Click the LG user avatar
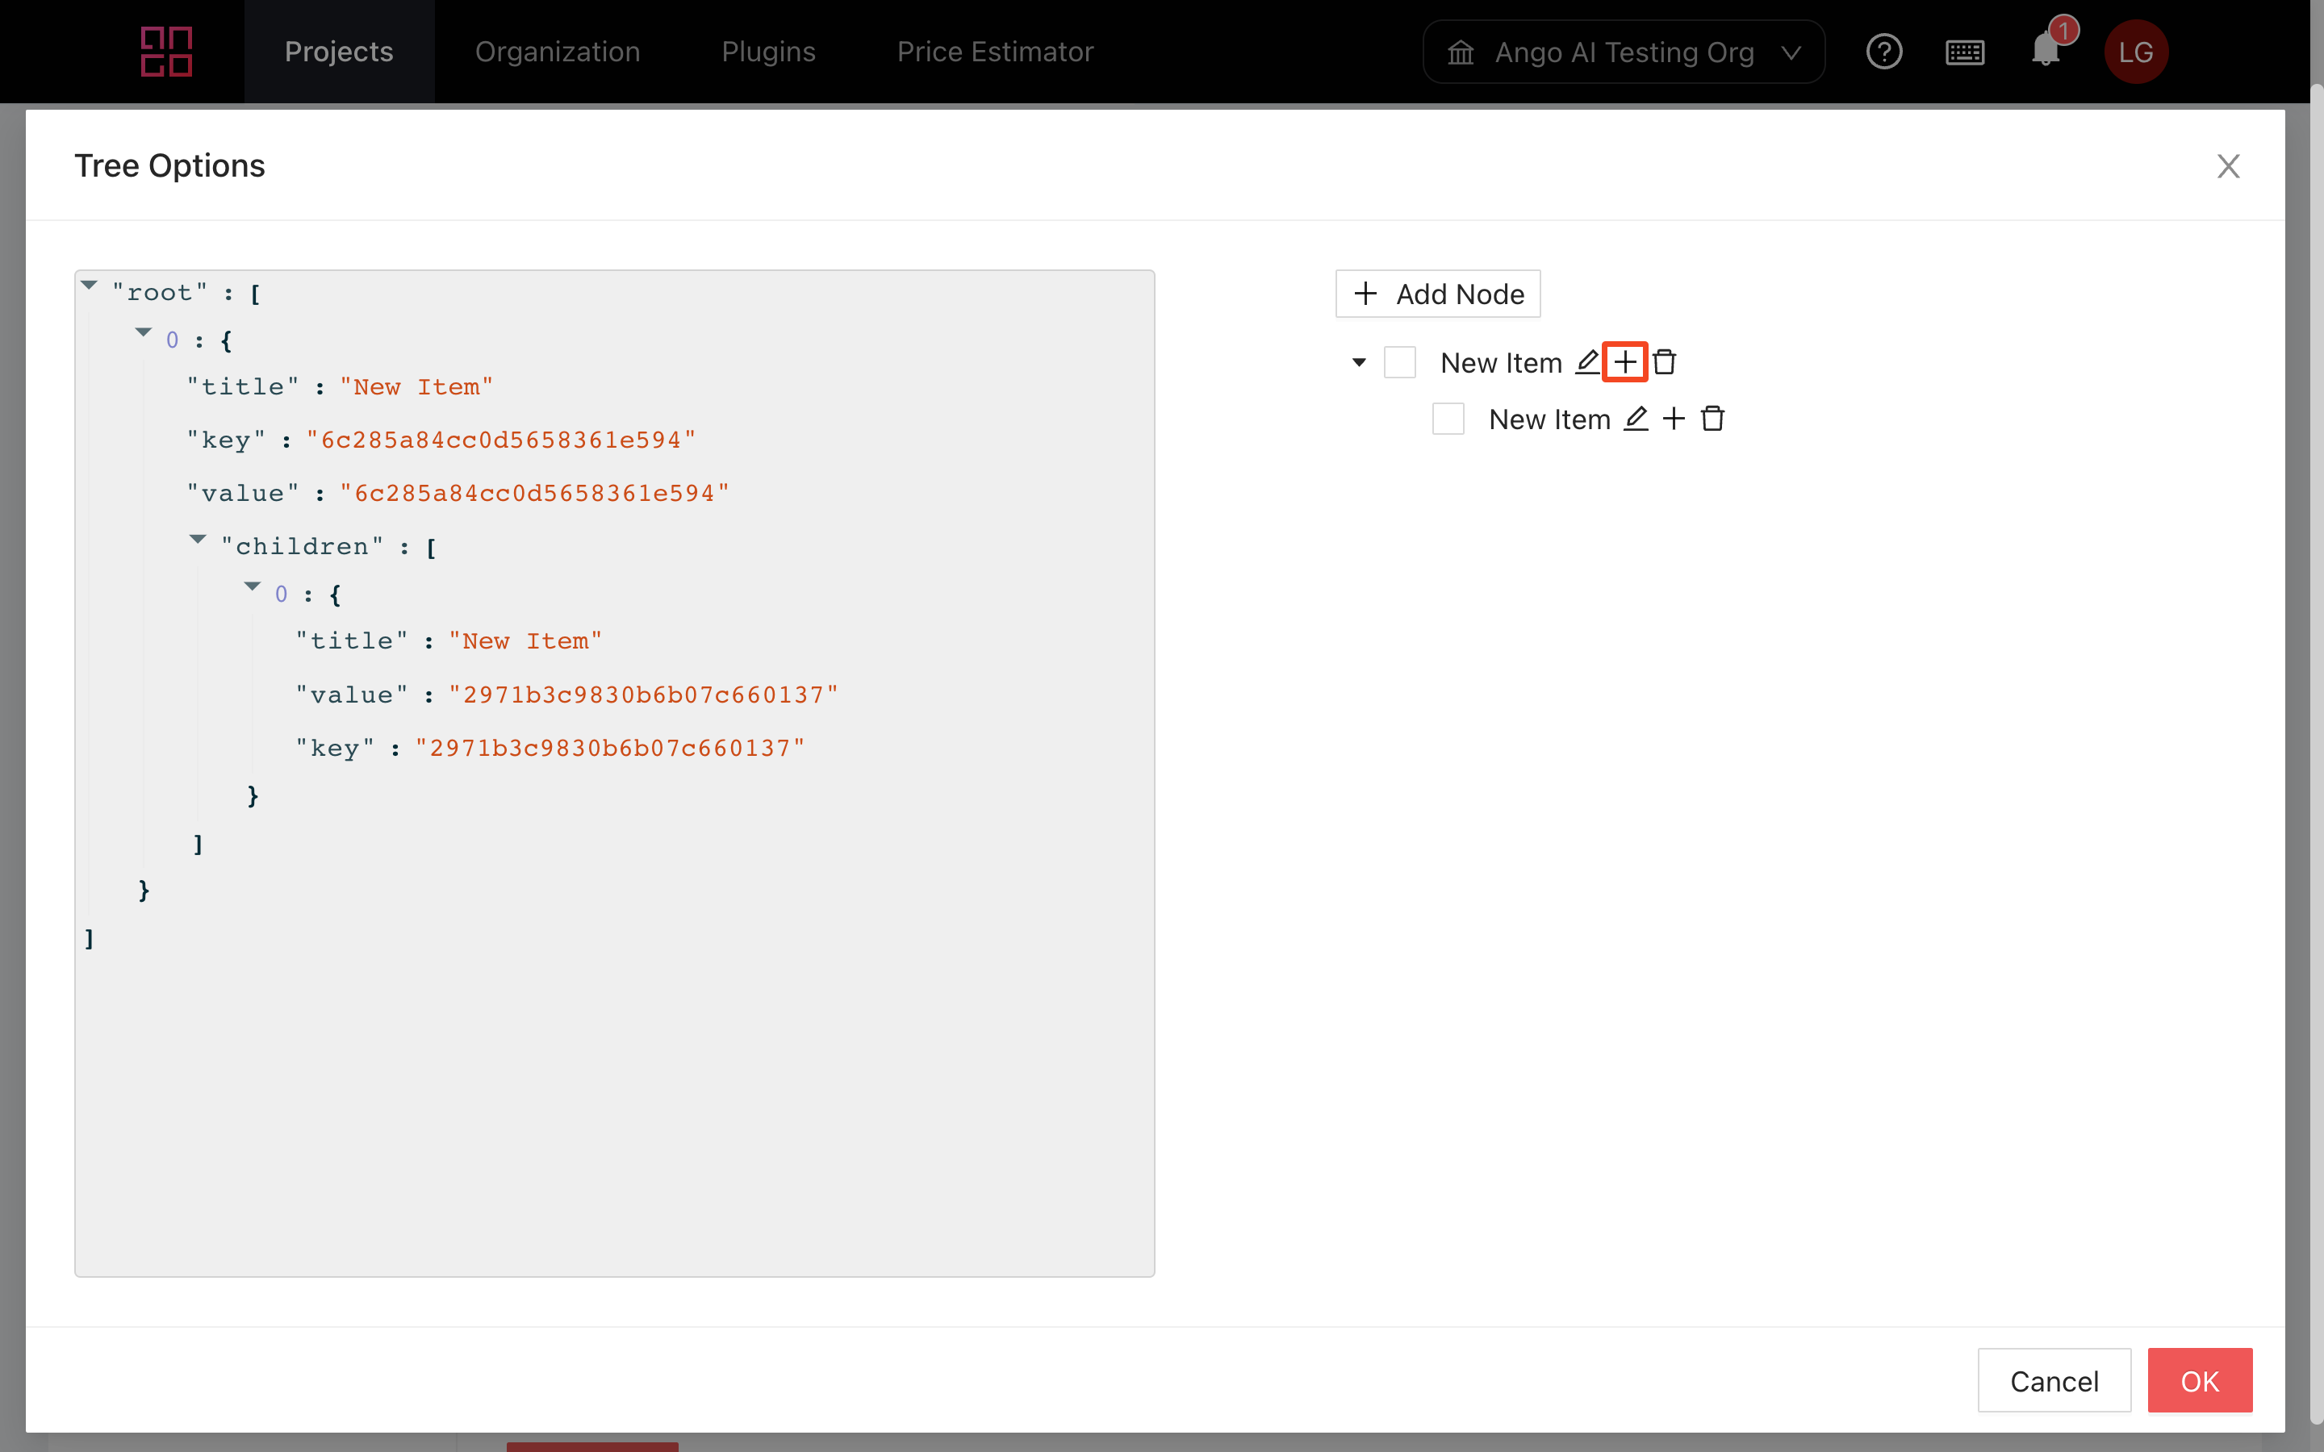This screenshot has height=1452, width=2324. pyautogui.click(x=2135, y=52)
